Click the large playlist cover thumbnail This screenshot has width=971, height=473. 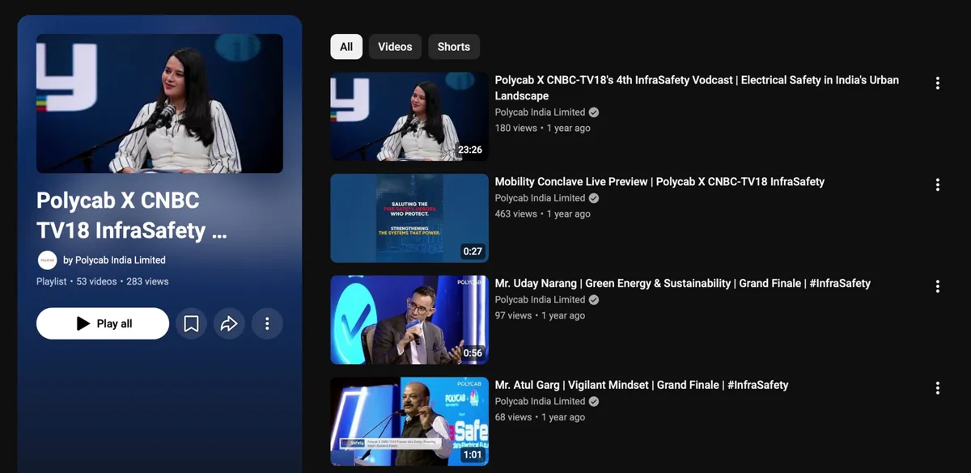[159, 103]
